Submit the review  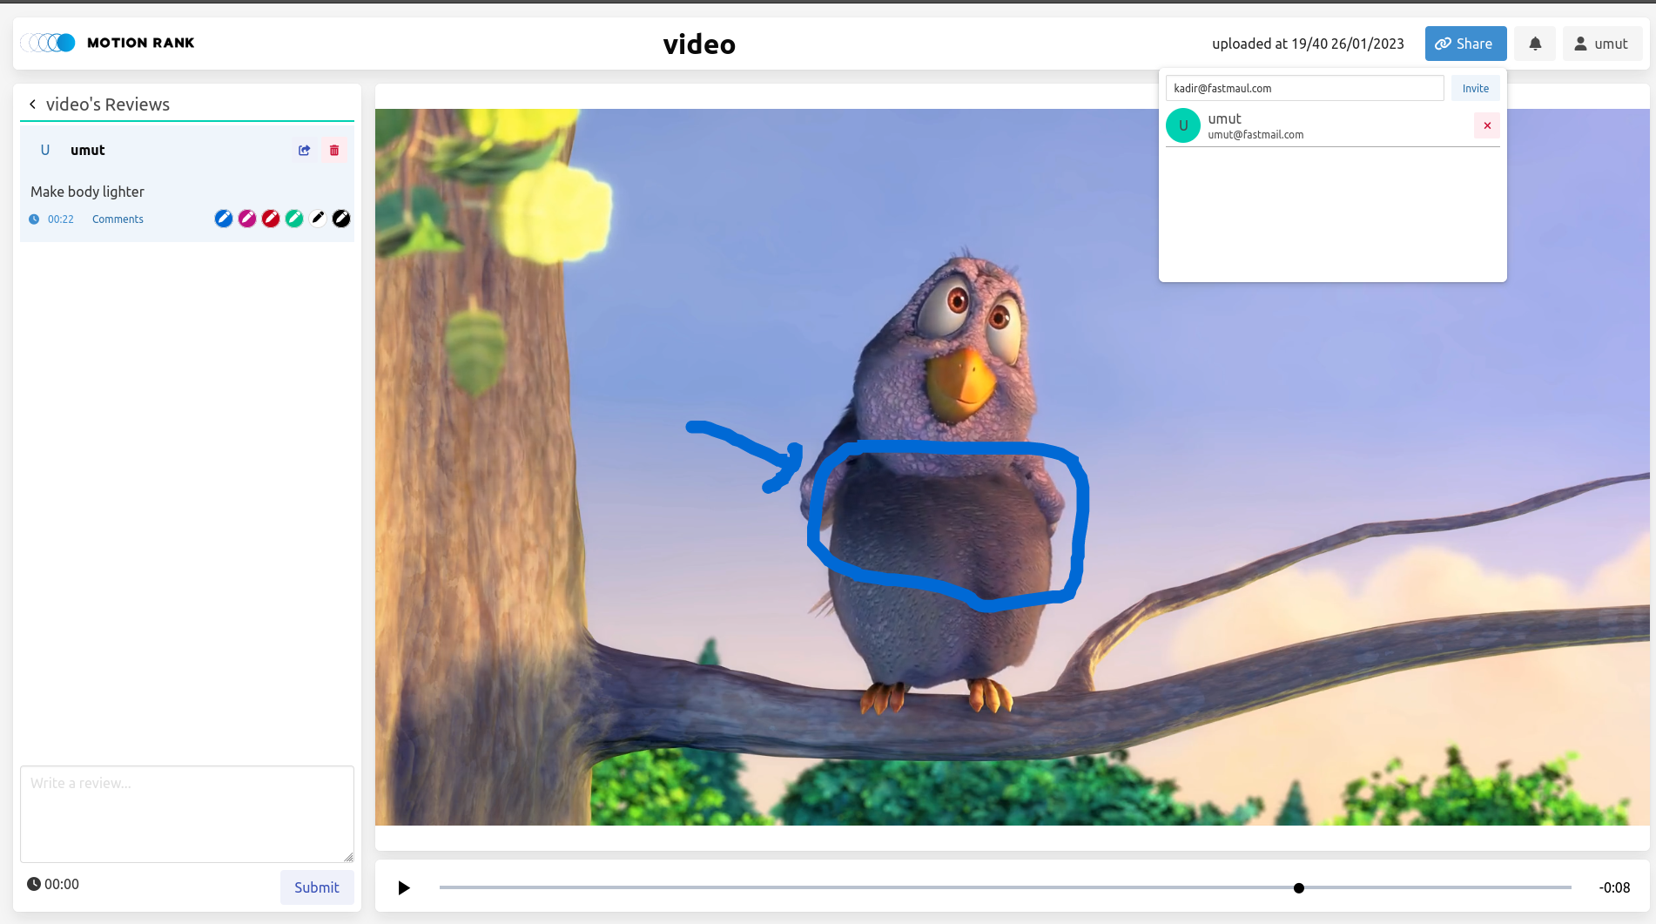pyautogui.click(x=317, y=887)
